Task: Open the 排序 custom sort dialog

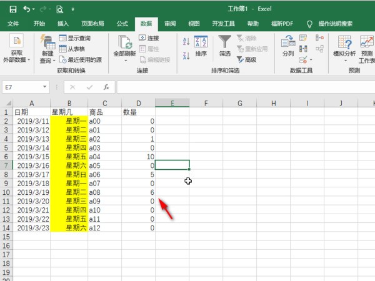Action: (201, 47)
